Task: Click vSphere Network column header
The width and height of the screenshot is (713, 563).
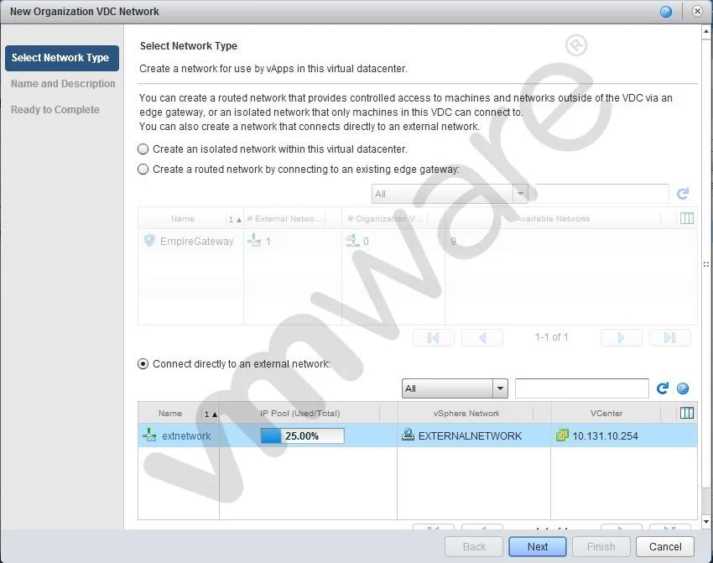Action: pyautogui.click(x=466, y=414)
